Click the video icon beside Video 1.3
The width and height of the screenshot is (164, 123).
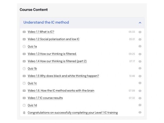click(24, 54)
